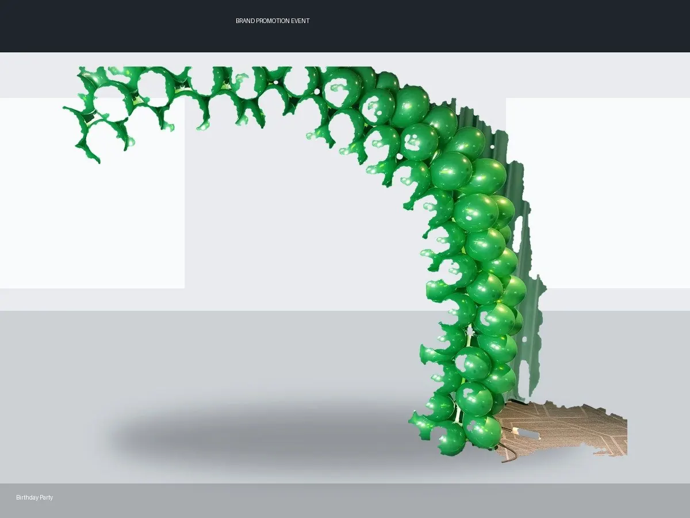Click the 'BRAND PROMOTION EVENT' header text
This screenshot has width=690, height=518.
pyautogui.click(x=273, y=21)
